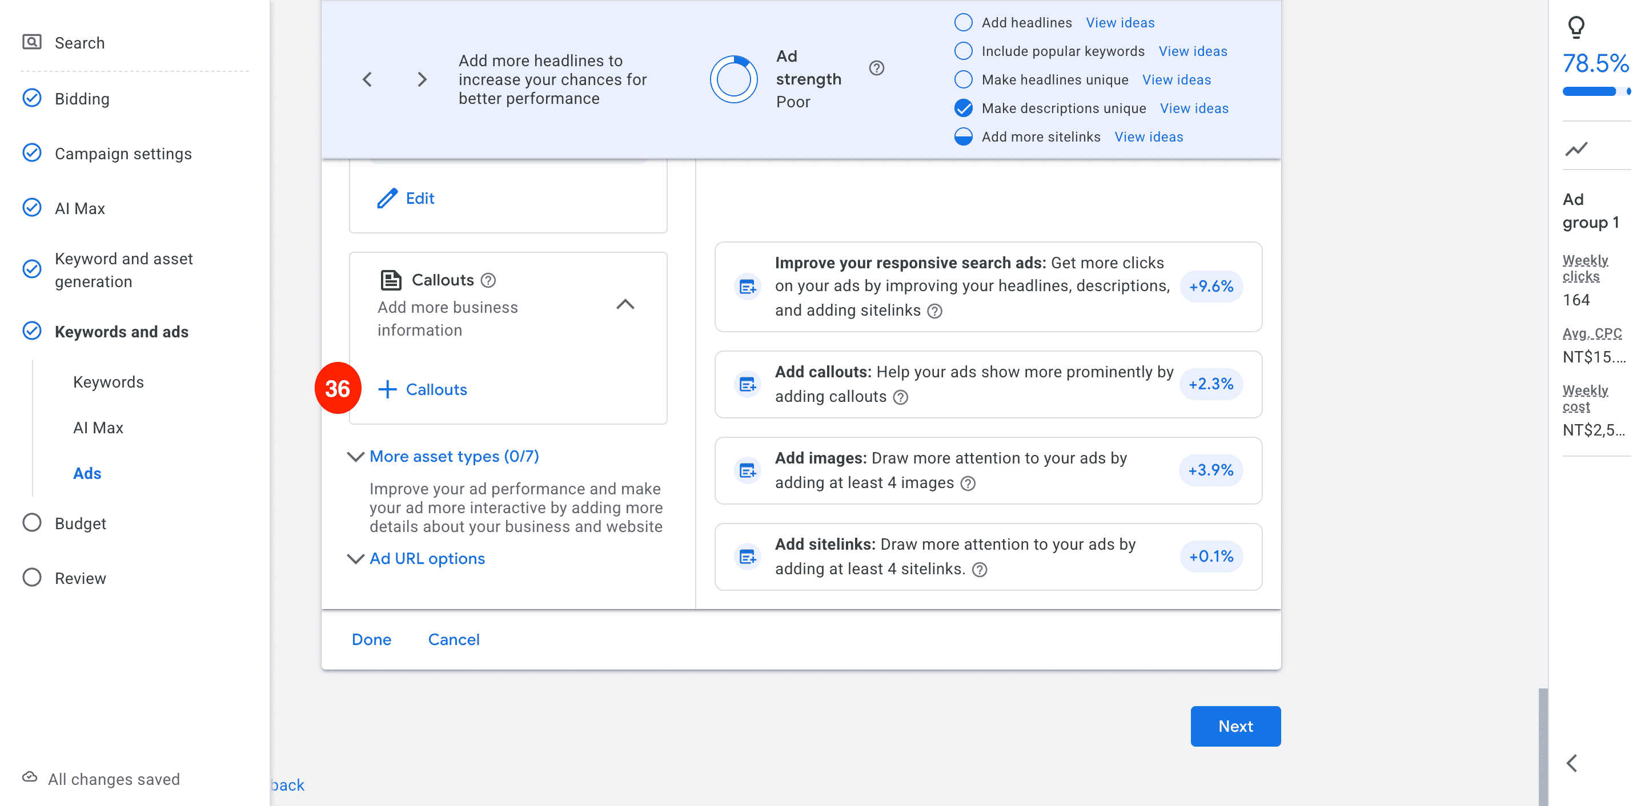Go to previous ad strength tip

point(367,80)
